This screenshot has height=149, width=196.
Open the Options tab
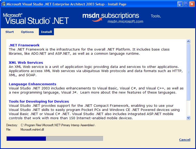pyautogui.click(x=27, y=32)
